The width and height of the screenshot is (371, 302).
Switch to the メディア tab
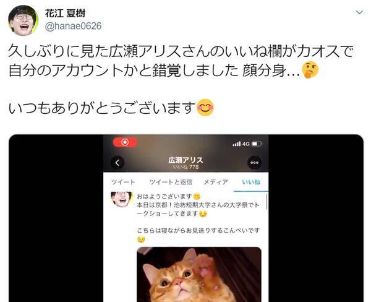click(x=216, y=182)
